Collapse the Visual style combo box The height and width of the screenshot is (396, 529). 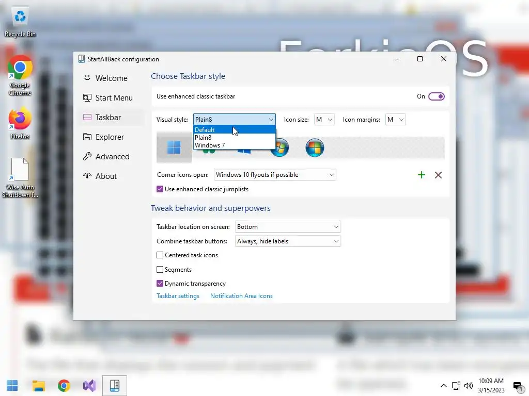pyautogui.click(x=235, y=120)
